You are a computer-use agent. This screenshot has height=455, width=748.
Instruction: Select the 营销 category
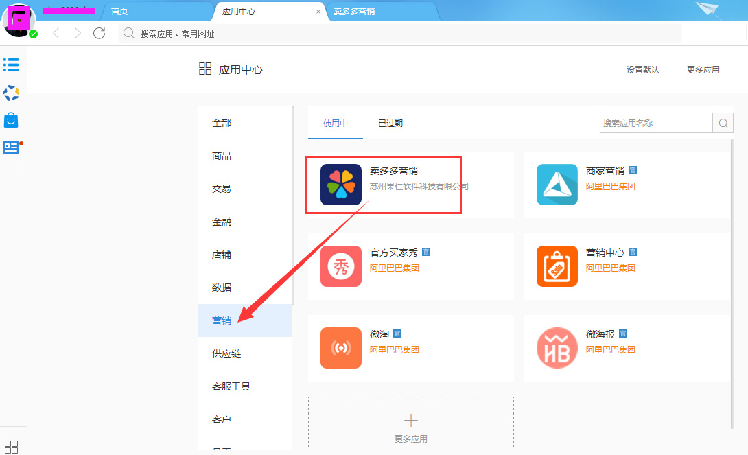(245, 320)
